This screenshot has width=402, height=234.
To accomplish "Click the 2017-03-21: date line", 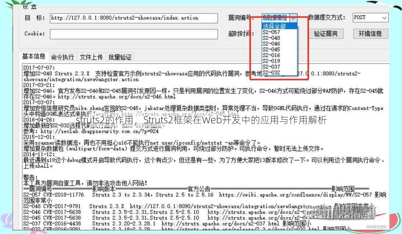I will [39, 85].
